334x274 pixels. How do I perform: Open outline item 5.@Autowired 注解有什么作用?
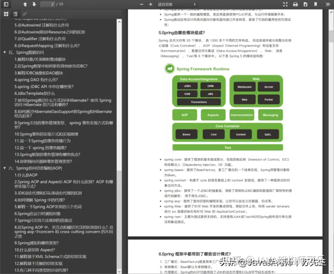tap(42, 25)
